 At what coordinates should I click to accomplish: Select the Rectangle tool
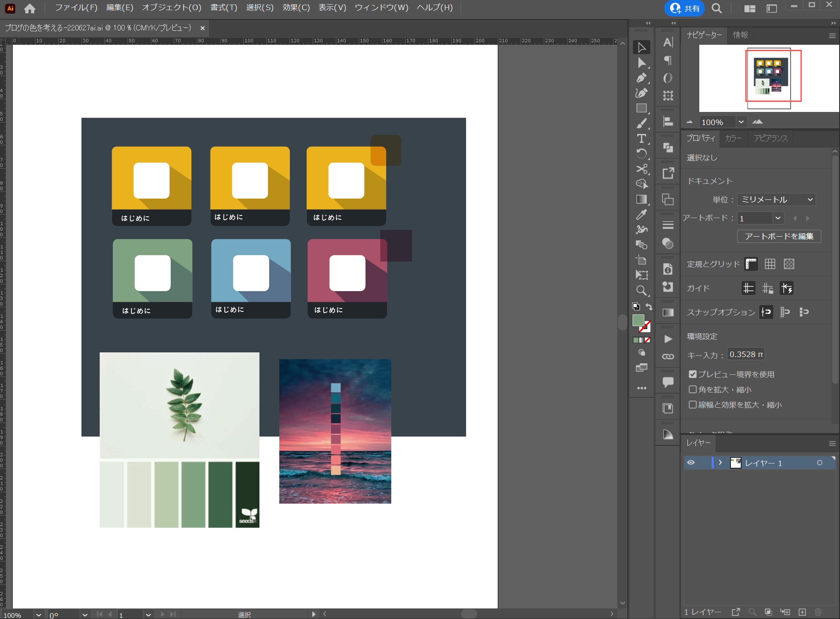[641, 108]
